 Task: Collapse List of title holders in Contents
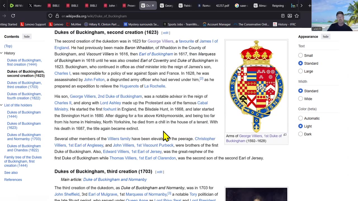1,105
